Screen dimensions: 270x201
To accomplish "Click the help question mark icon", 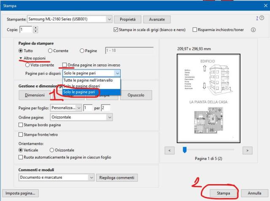I will 257,18.
